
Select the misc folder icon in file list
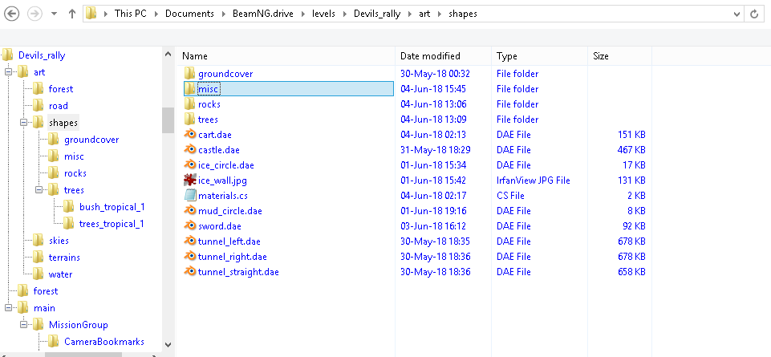[190, 89]
